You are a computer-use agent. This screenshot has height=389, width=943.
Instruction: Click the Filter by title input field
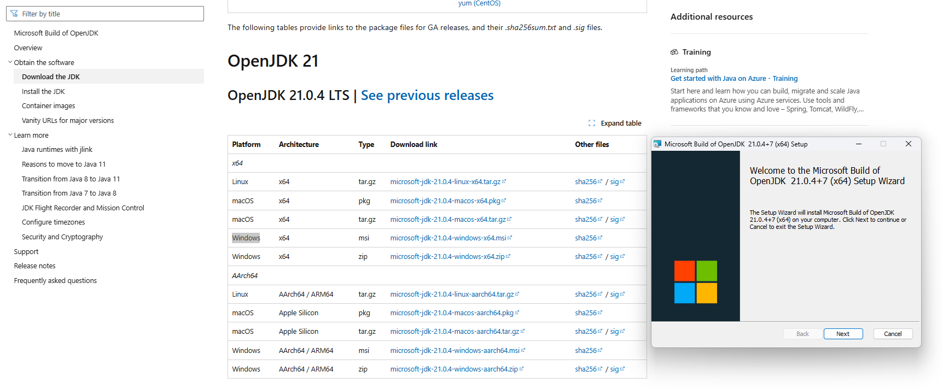click(x=105, y=14)
